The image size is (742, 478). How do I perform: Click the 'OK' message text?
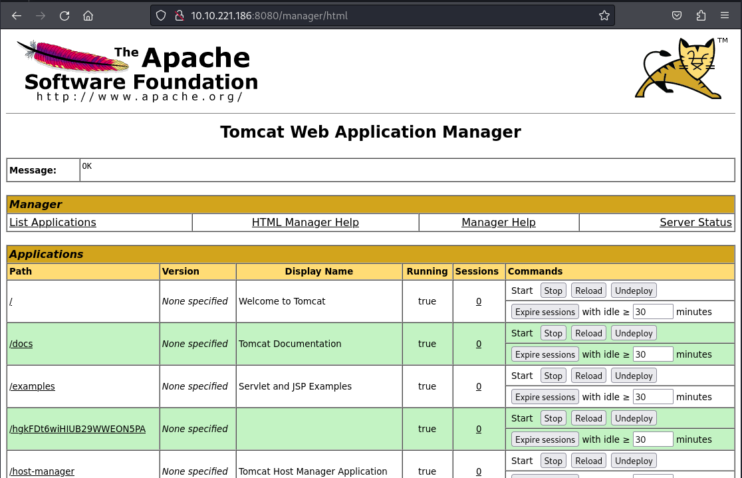pyautogui.click(x=87, y=166)
